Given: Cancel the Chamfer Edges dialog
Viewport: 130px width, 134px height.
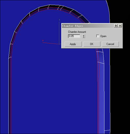Looking at the screenshot, I should 110,44.
